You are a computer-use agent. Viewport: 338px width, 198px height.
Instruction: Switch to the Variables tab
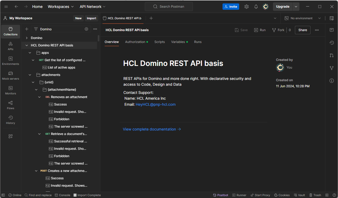[x=178, y=42]
